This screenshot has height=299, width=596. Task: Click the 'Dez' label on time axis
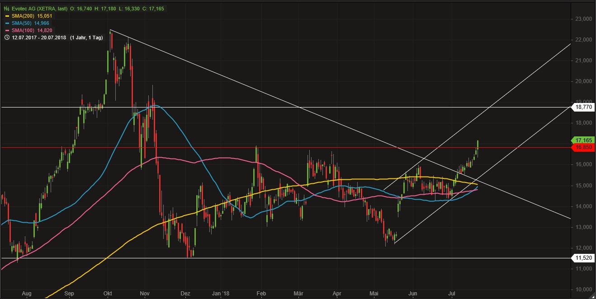click(185, 293)
